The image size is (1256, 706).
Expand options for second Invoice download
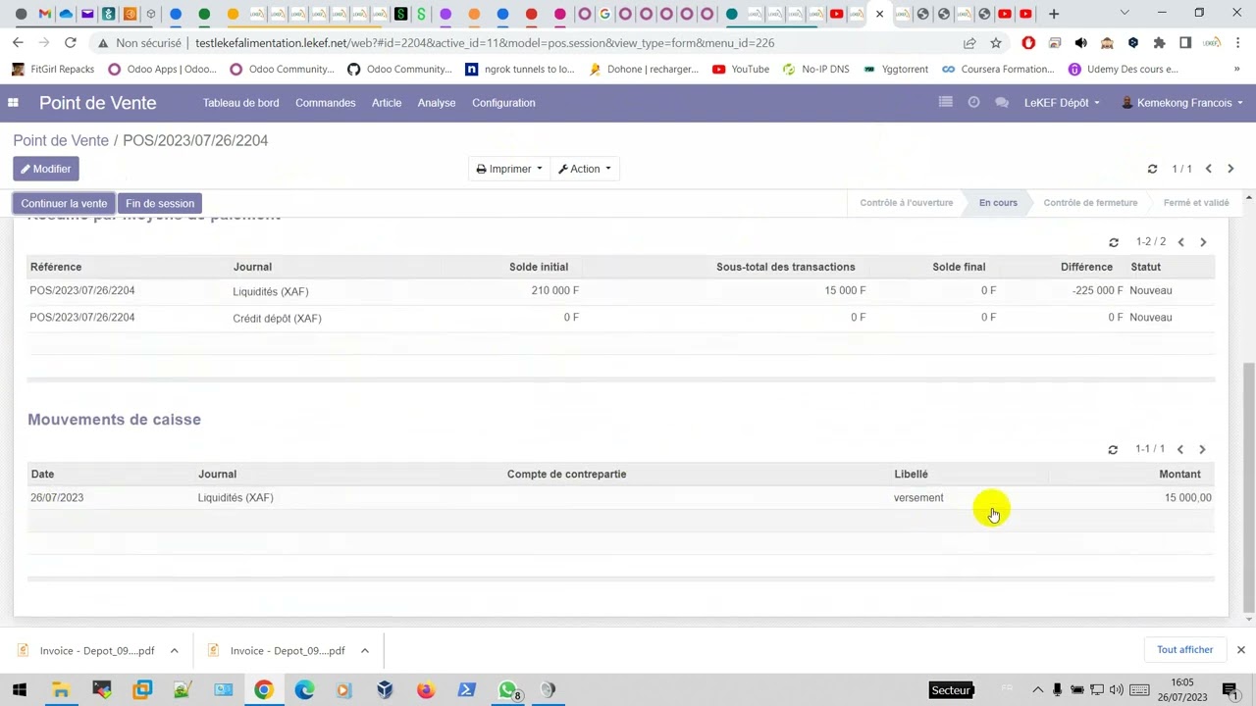pos(364,651)
